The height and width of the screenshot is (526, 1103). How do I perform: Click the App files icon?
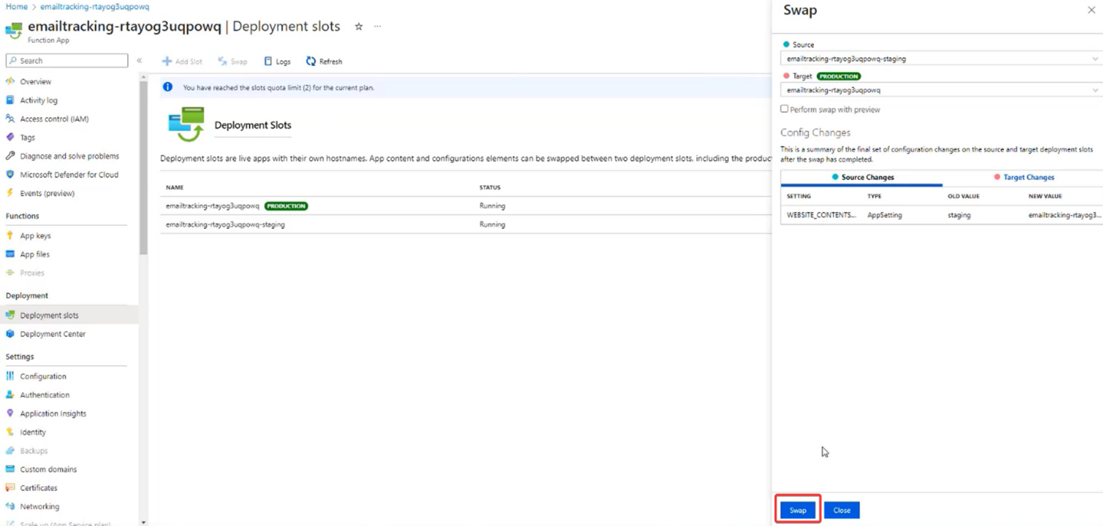(x=10, y=254)
